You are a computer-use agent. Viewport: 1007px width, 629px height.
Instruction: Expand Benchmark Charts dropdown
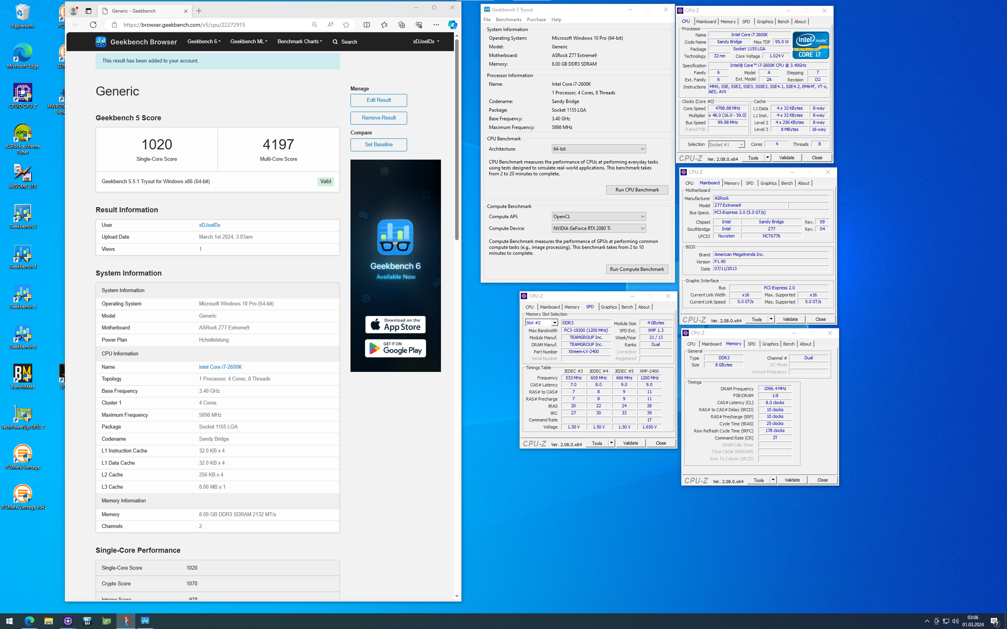point(300,42)
